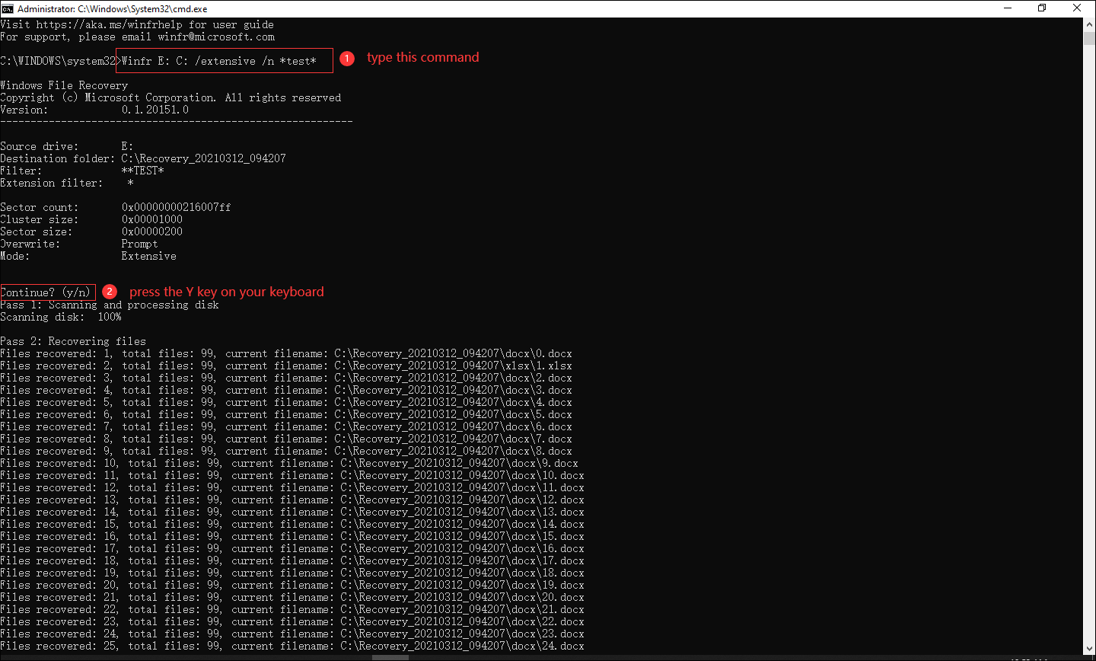This screenshot has height=661, width=1096.
Task: Click the 'Extension filter:' label
Action: (x=52, y=183)
